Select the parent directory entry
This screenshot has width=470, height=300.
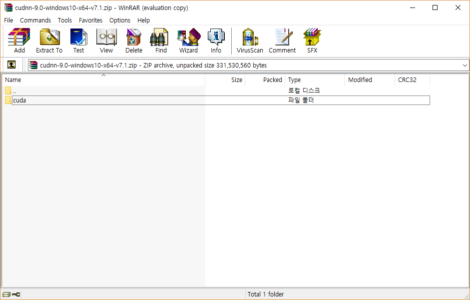tap(14, 90)
